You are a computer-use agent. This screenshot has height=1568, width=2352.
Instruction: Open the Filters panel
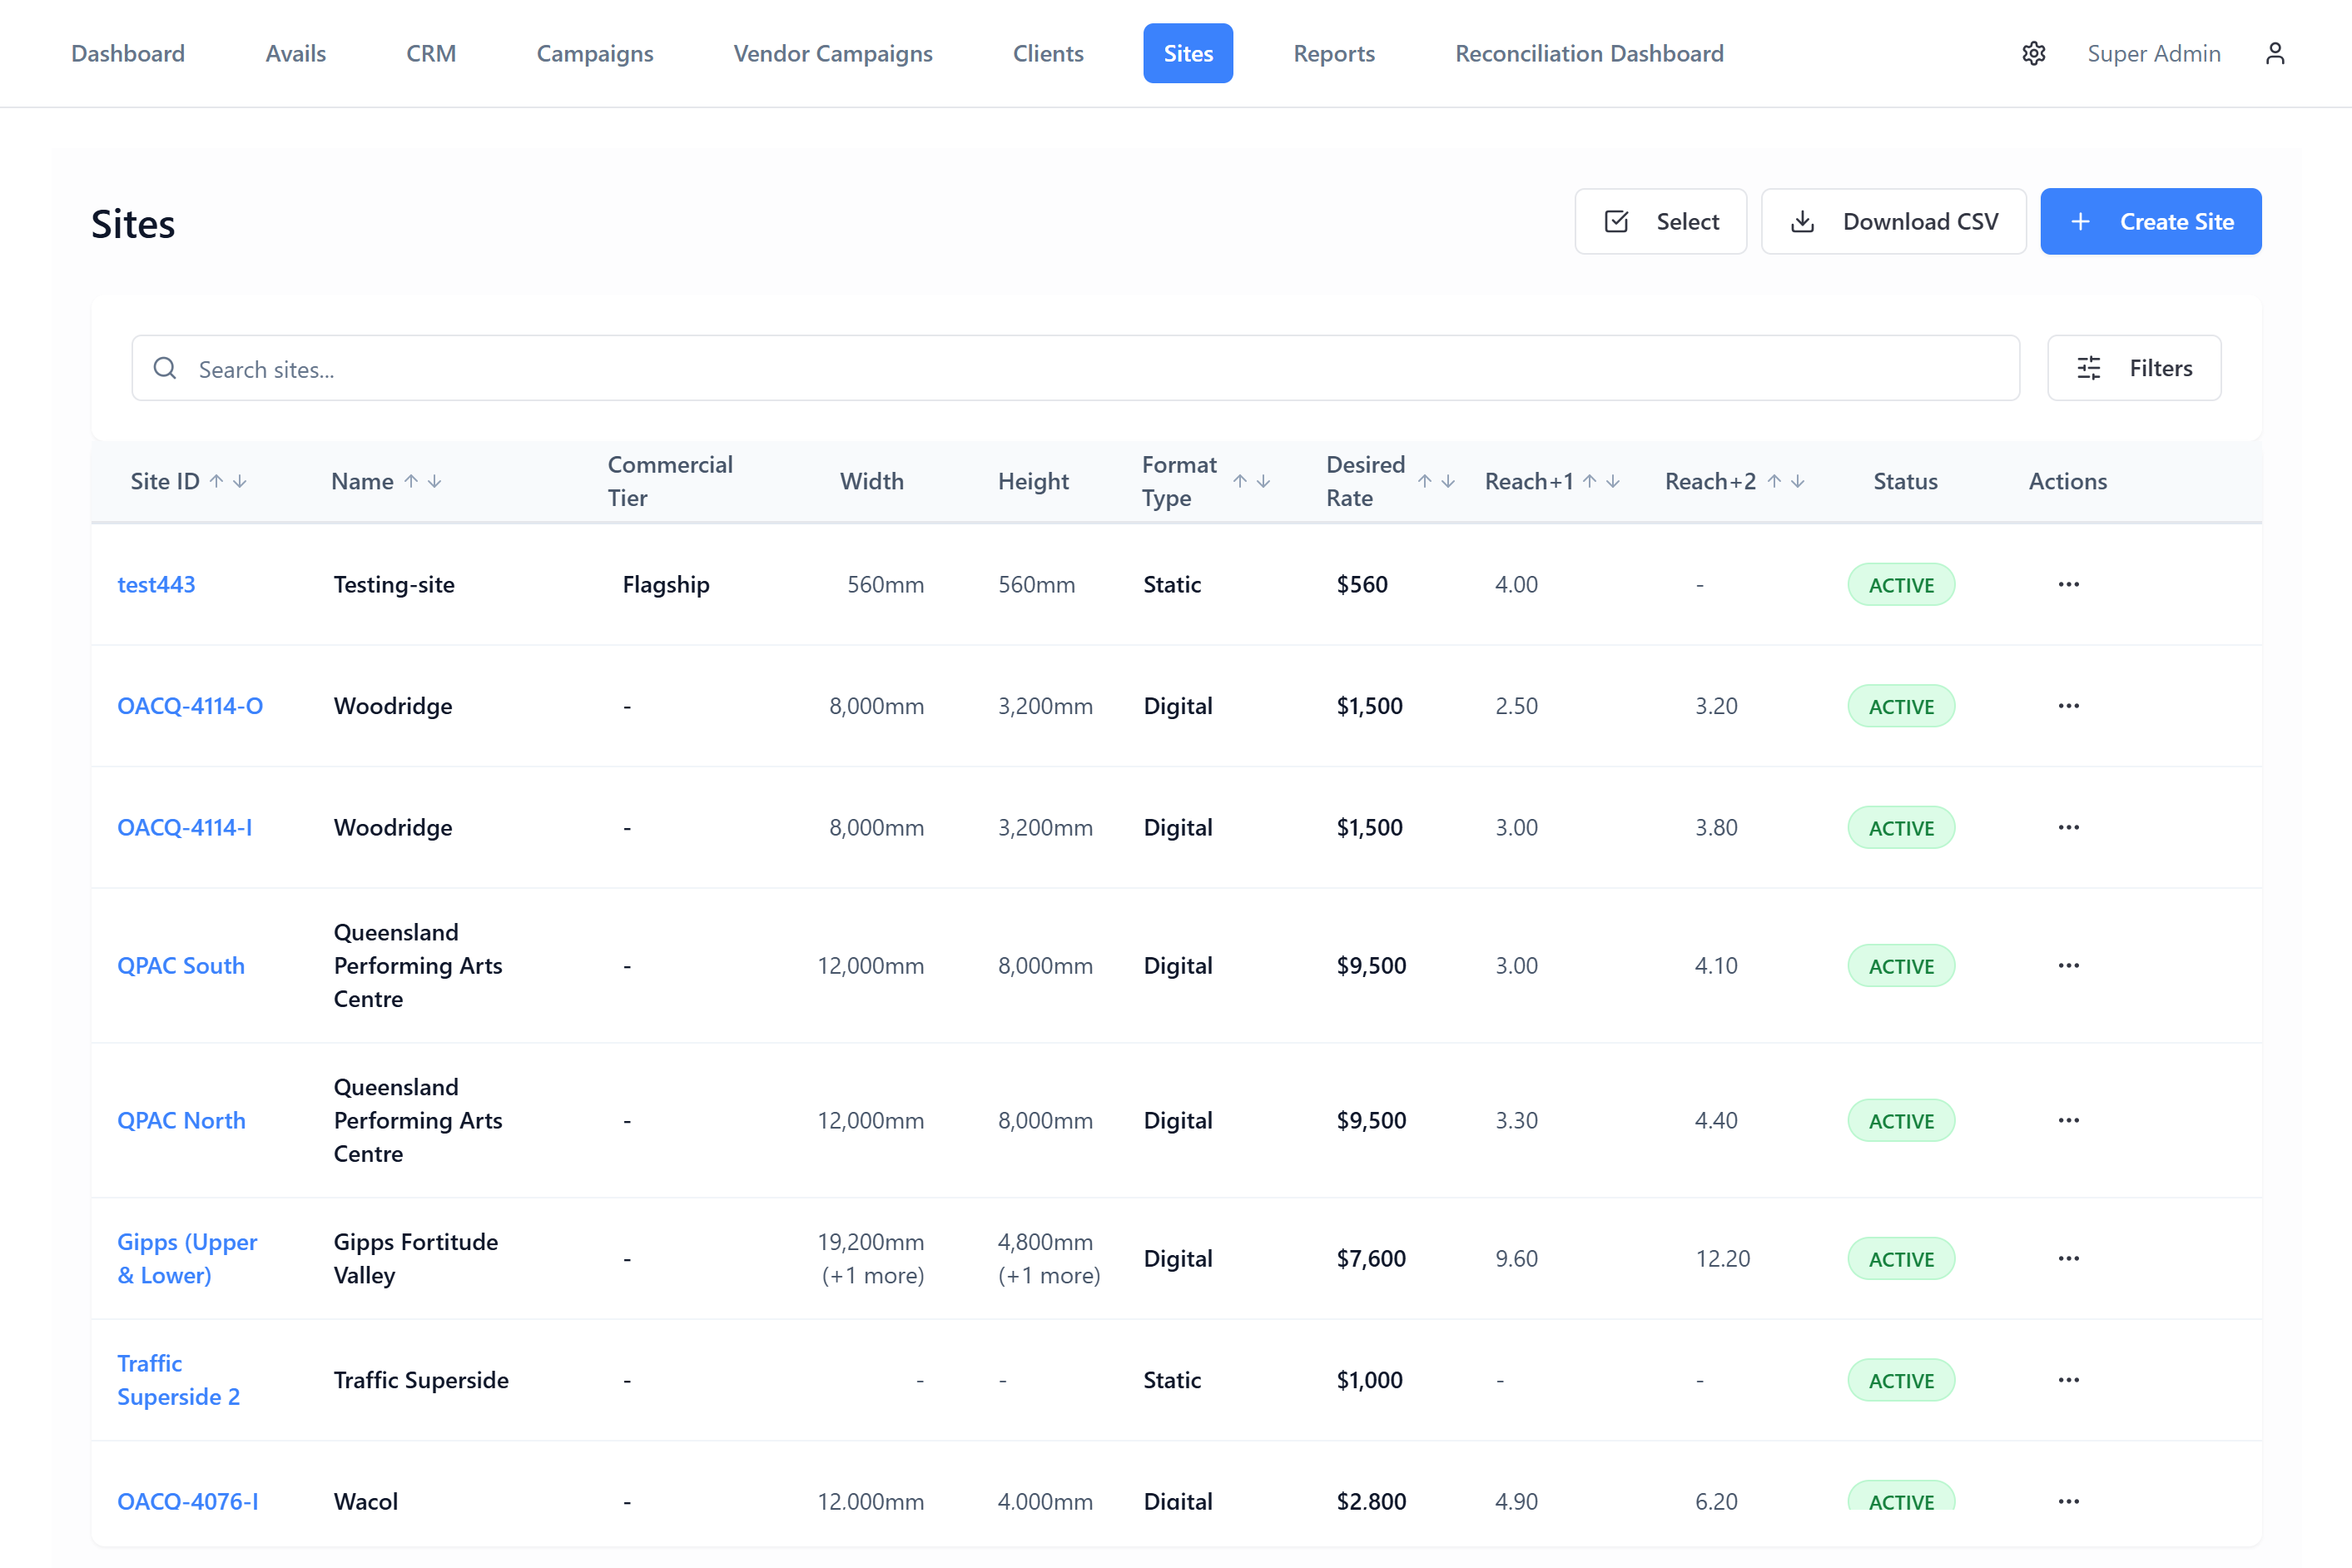pyautogui.click(x=2134, y=368)
